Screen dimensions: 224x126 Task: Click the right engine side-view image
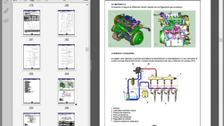(174, 29)
